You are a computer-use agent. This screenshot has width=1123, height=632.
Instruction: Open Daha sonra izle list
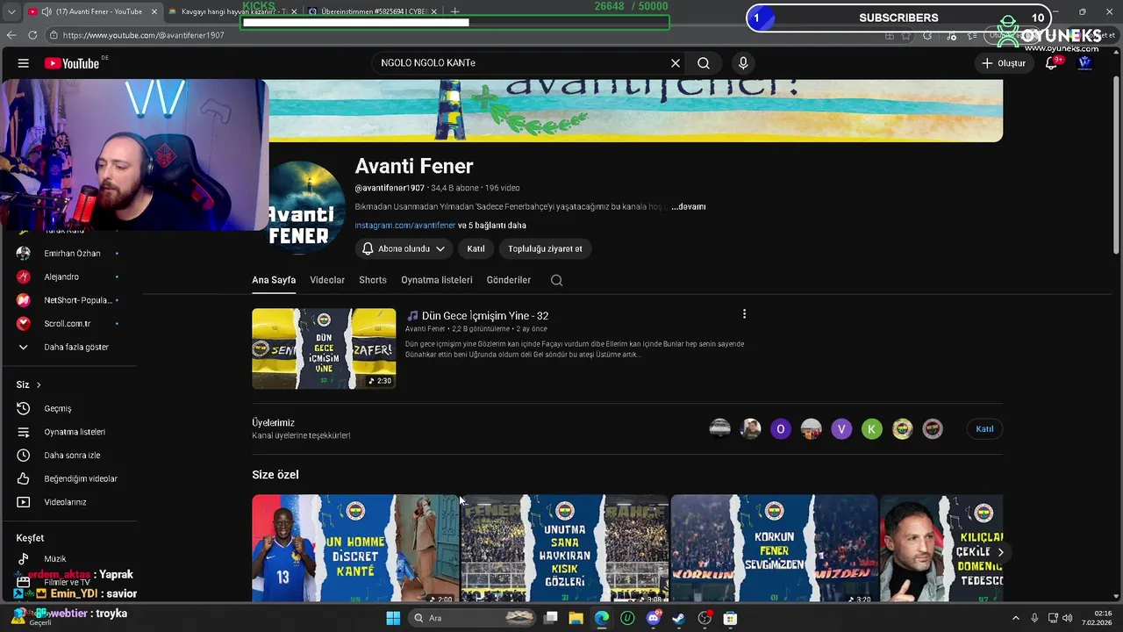[72, 456]
